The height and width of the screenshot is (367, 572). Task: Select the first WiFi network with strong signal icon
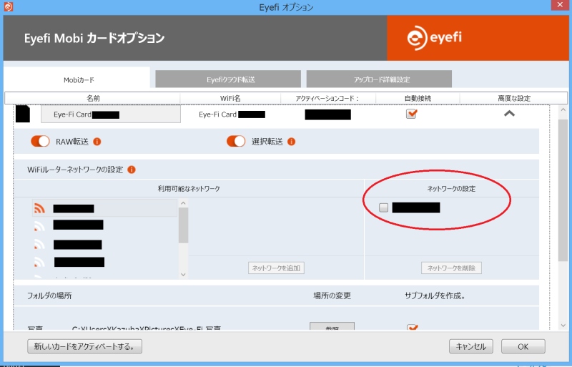[104, 208]
